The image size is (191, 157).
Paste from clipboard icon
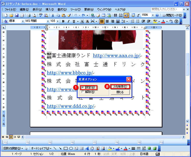(x=63, y=15)
